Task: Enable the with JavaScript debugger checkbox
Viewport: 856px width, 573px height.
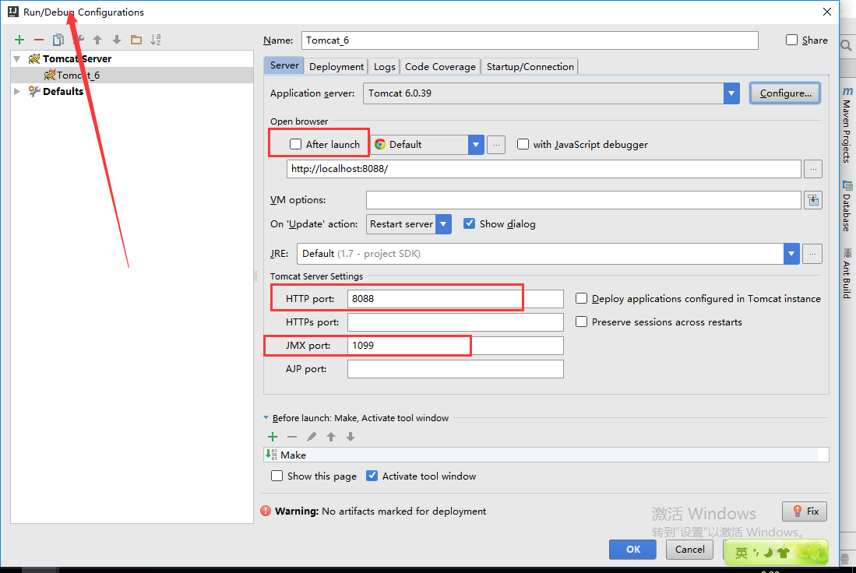Action: click(523, 144)
